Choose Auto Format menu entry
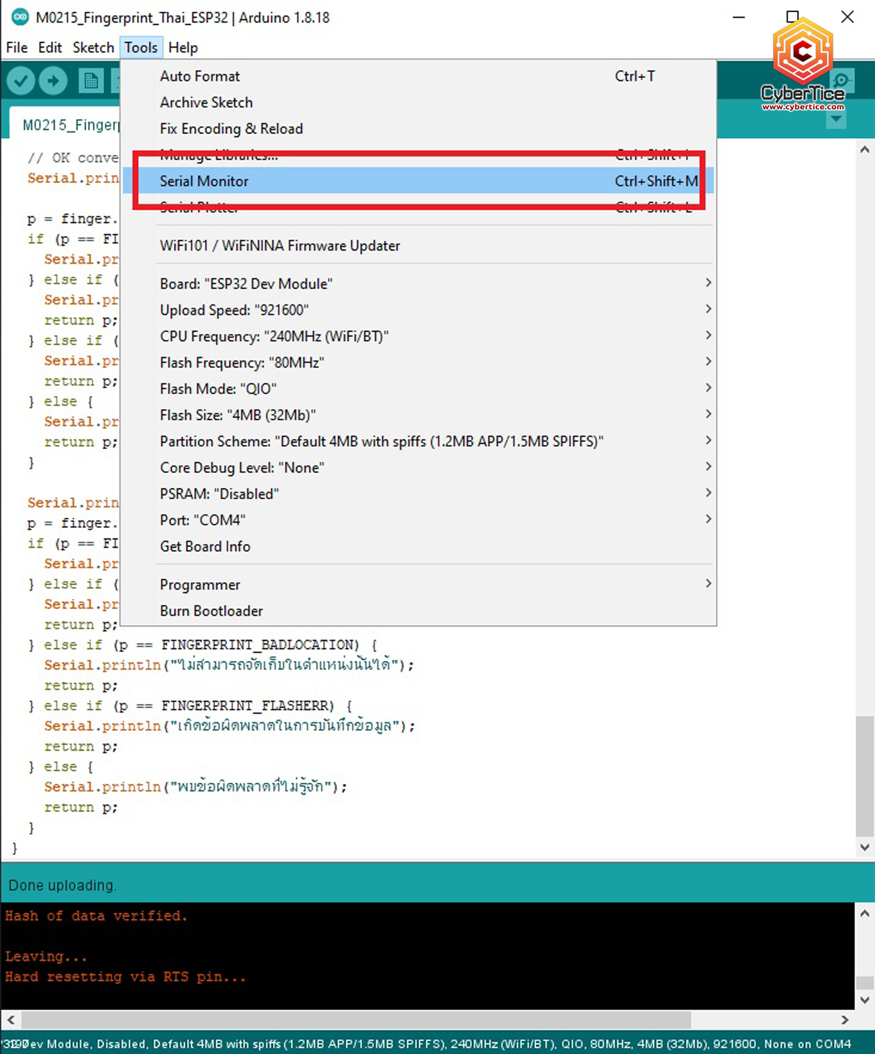The height and width of the screenshot is (1054, 875). tap(200, 76)
